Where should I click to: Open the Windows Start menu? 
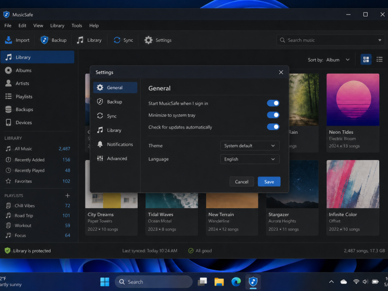coord(105,282)
